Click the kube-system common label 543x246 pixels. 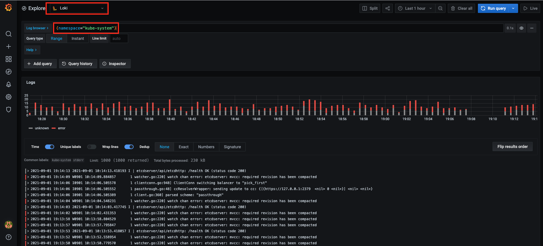click(x=61, y=160)
